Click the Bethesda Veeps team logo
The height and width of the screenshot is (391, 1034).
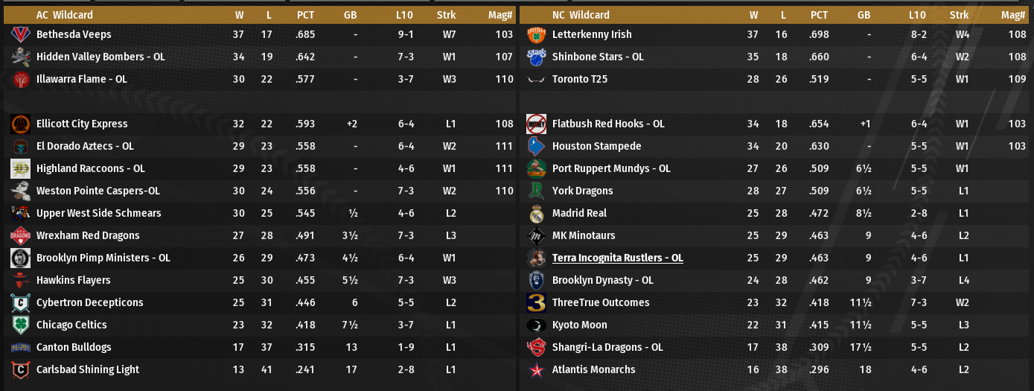20,34
